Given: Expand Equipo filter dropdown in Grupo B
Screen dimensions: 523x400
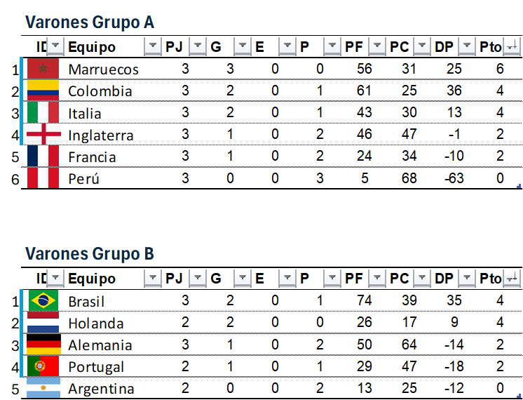Looking at the screenshot, I should coord(152,279).
